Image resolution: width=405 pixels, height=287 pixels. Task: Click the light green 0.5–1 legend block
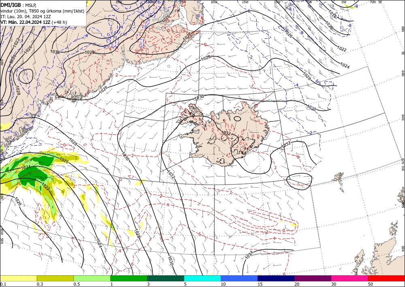(x=92, y=278)
